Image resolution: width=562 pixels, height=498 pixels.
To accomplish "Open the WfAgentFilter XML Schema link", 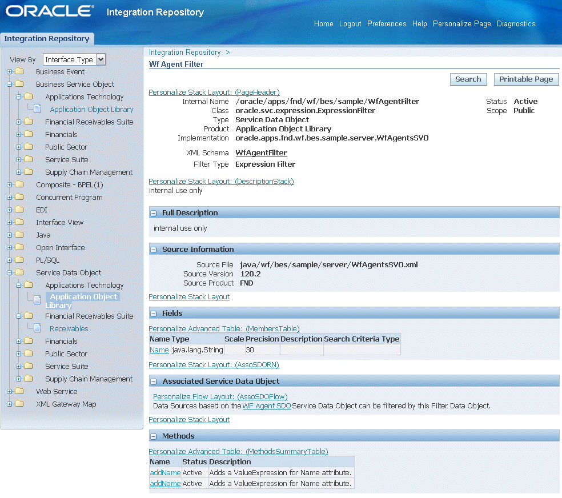I will click(x=261, y=153).
